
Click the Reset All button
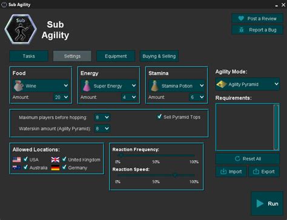248,159
